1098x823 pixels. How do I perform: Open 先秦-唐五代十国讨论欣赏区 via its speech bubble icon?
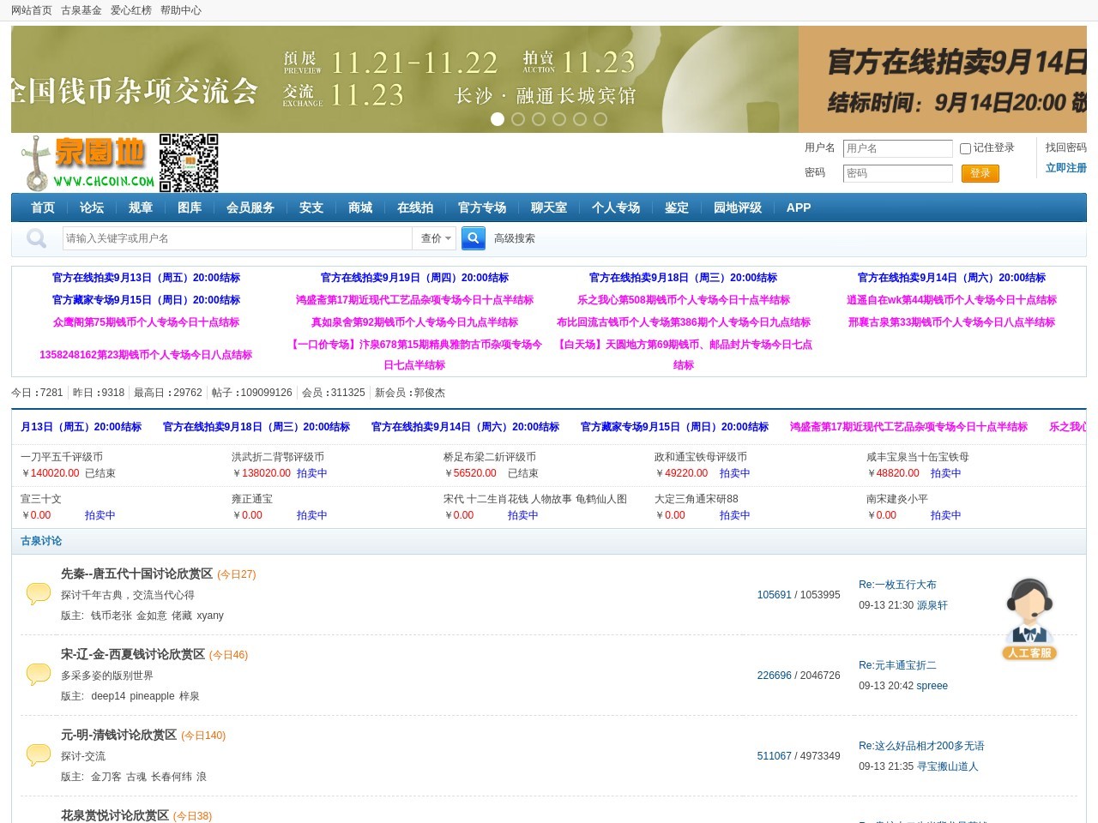pos(38,592)
